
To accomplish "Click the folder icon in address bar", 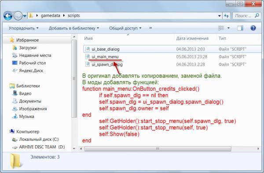I will click(31, 16).
